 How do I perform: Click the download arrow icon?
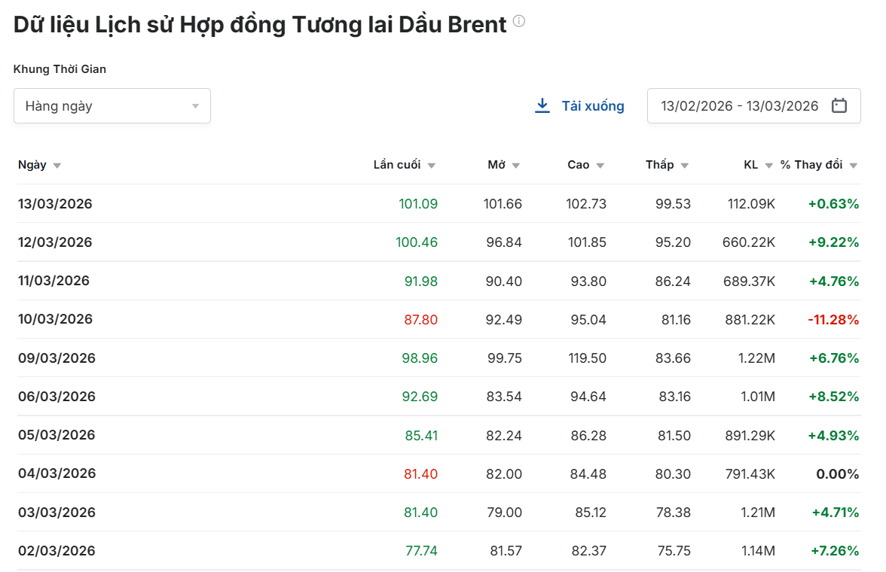[542, 105]
